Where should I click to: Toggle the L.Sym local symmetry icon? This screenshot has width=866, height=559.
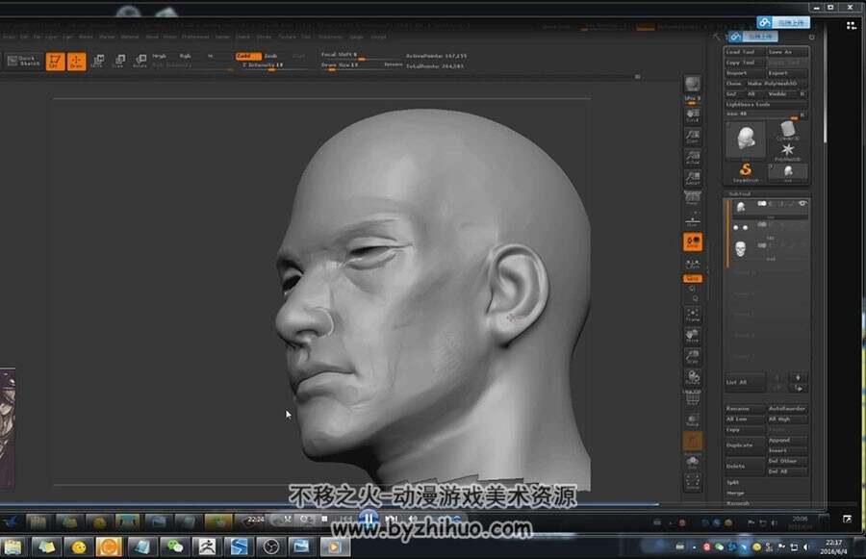pos(693,263)
